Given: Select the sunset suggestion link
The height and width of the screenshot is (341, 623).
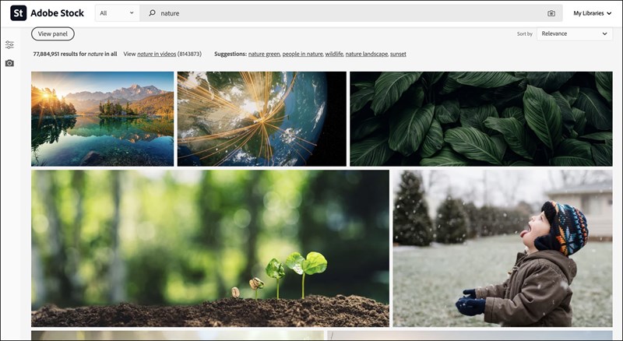Looking at the screenshot, I should point(398,54).
